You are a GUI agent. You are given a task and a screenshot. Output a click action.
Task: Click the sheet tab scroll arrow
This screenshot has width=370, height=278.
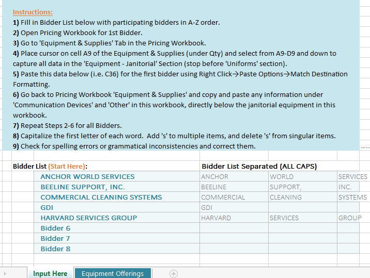click(5, 273)
